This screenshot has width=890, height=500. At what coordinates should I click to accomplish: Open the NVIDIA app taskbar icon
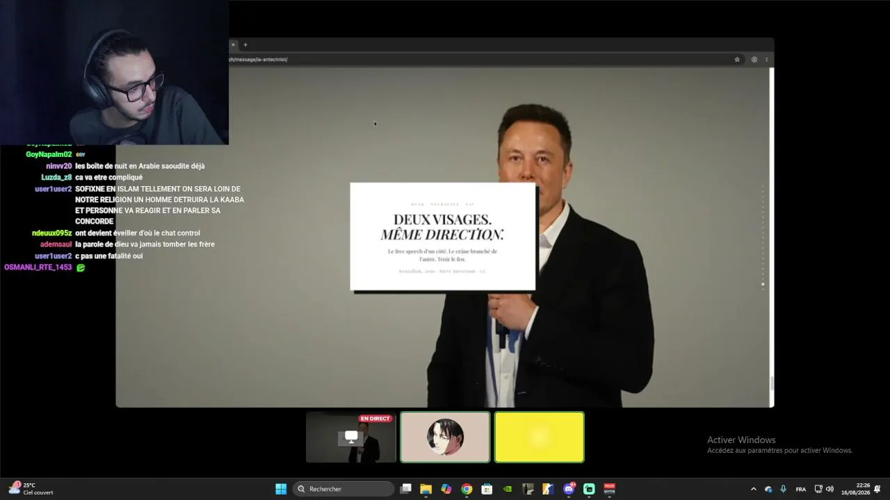(508, 489)
